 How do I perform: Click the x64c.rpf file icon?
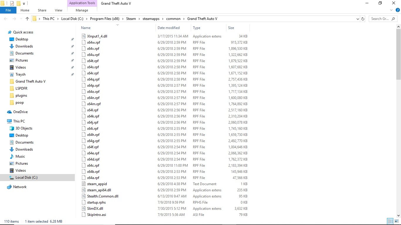84,166
